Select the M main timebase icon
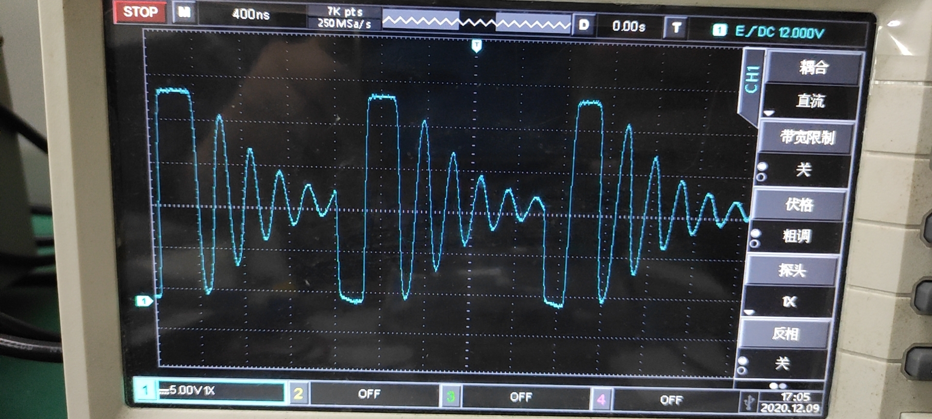Viewport: 932px width, 419px height. click(x=184, y=12)
